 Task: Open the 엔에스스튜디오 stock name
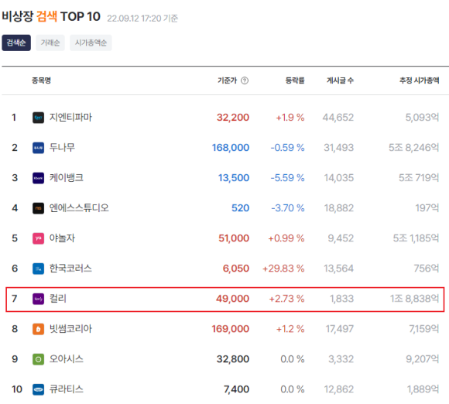(79, 208)
